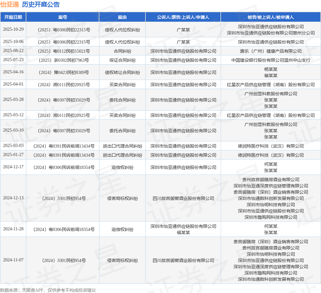Screen dimensions: 321x293
Task: Click 追偿权纠纷 in the 2024-11-28 row
Action: [123, 230]
